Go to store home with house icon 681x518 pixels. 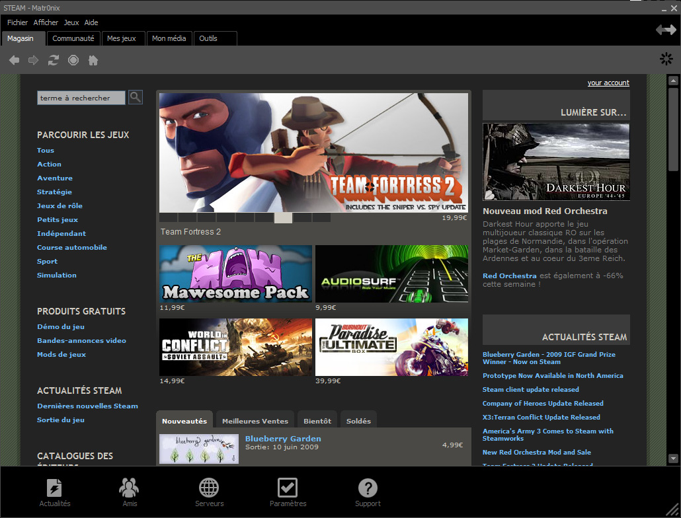[93, 60]
